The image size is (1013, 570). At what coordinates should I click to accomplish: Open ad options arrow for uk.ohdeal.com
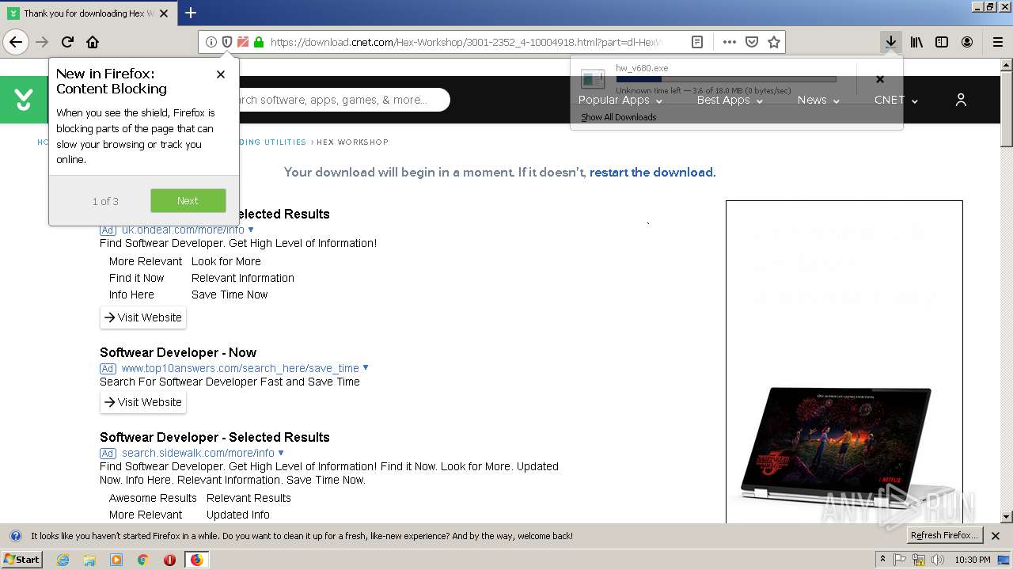(251, 230)
